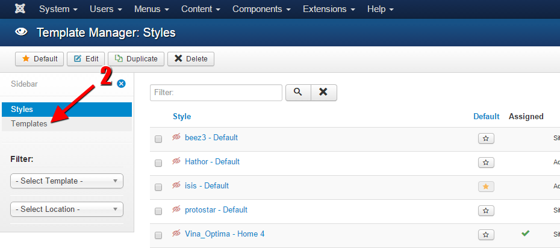The height and width of the screenshot is (248, 560).
Task: Click green checkmark for Vina_Optima
Action: click(x=526, y=234)
